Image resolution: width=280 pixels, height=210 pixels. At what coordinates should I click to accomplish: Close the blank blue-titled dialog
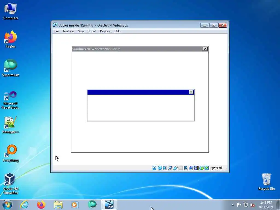point(191,92)
